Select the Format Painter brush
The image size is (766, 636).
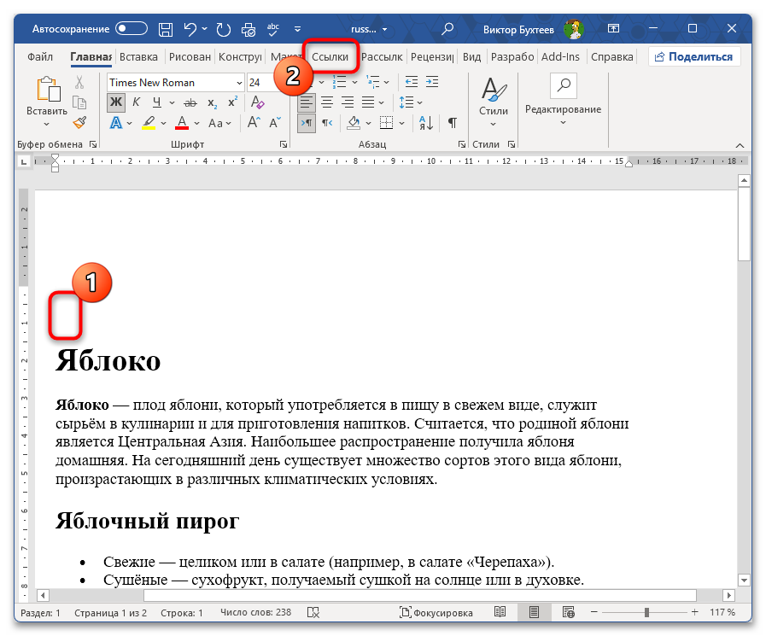coord(79,122)
